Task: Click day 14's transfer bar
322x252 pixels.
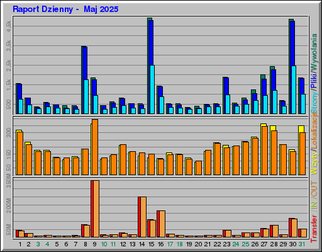Action: coord(142,217)
